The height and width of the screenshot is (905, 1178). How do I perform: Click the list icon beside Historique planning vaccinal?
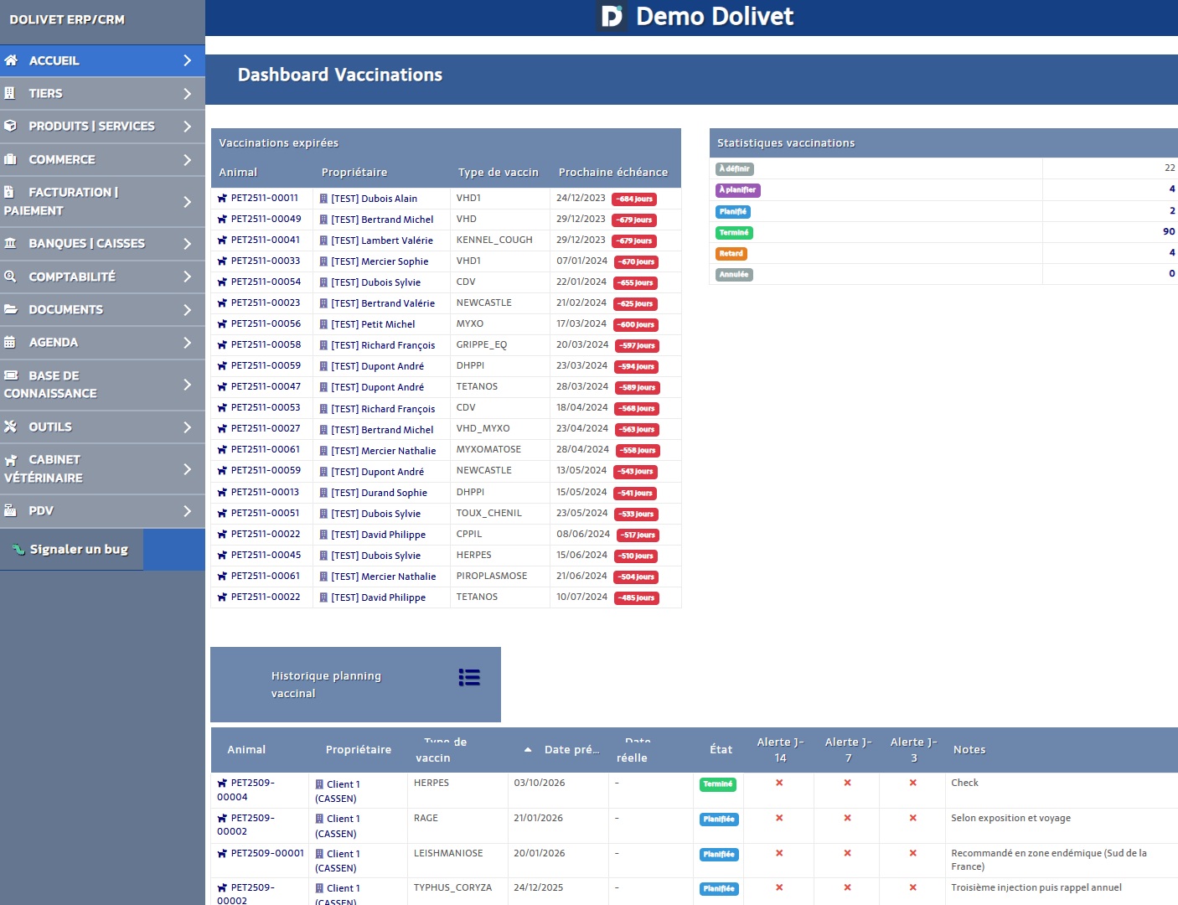click(469, 677)
